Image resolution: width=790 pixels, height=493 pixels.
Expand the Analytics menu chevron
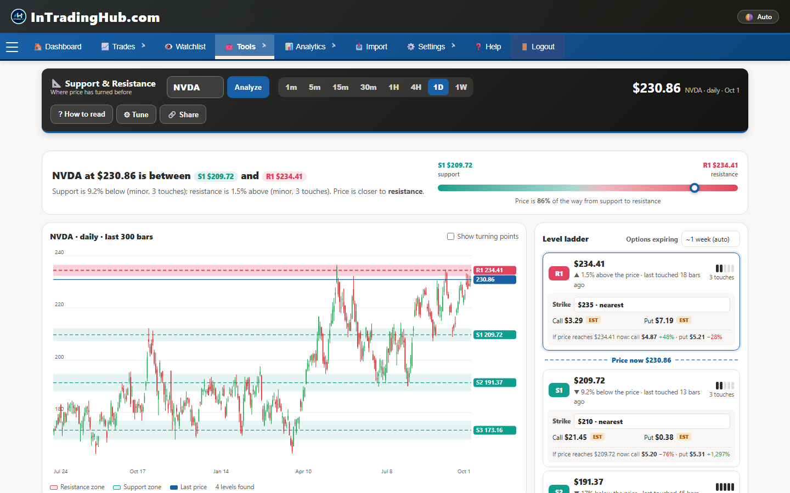click(x=334, y=46)
